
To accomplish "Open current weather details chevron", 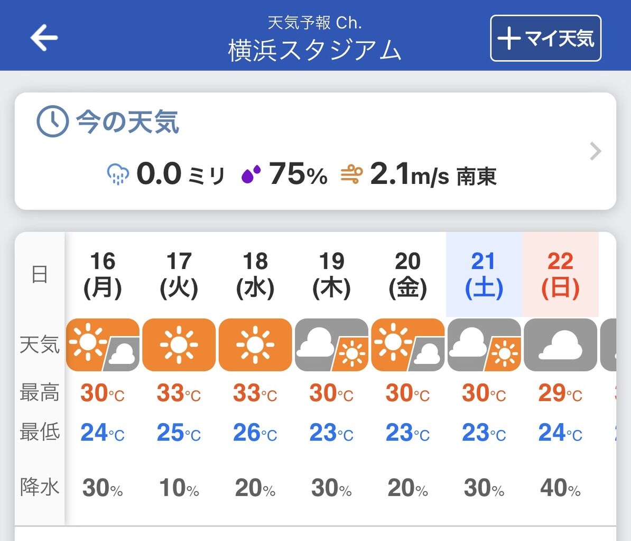I will pos(595,151).
